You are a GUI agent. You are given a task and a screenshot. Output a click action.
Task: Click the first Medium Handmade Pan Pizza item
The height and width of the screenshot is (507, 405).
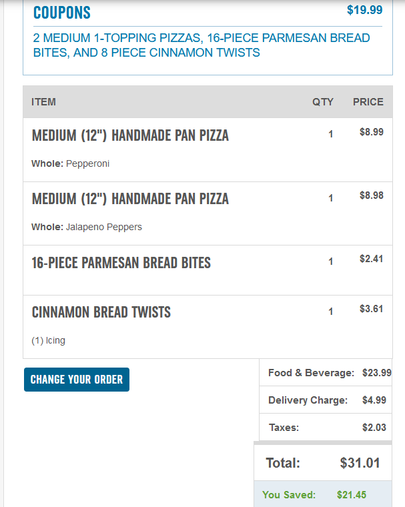pos(130,135)
